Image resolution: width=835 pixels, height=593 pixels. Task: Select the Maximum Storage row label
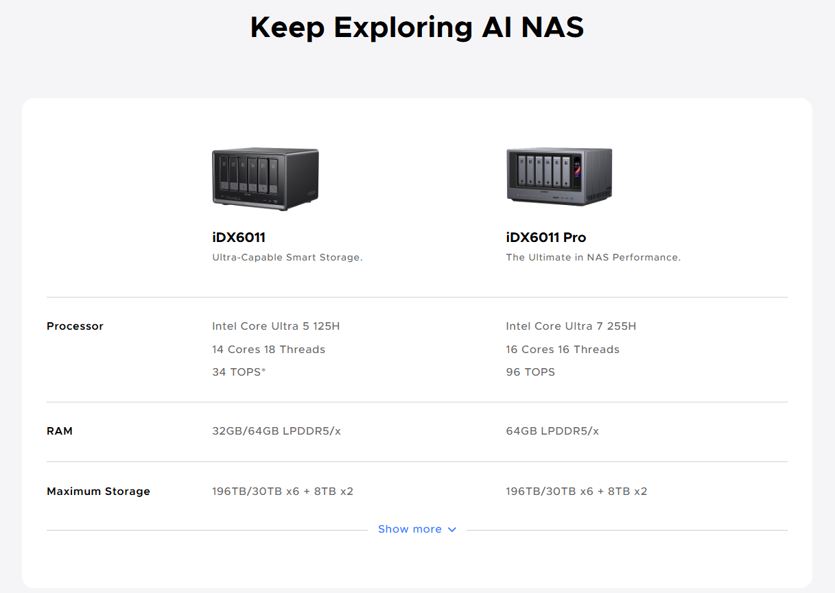coord(98,492)
